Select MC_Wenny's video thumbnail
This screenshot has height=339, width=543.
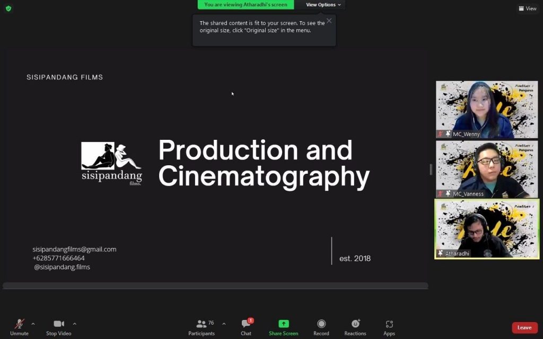pos(487,109)
